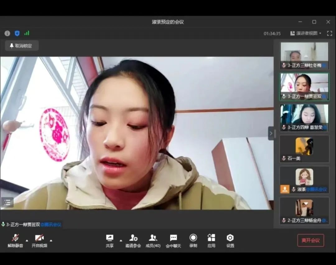Open the Apps icon in toolbar
This screenshot has width=336, height=265.
click(211, 241)
